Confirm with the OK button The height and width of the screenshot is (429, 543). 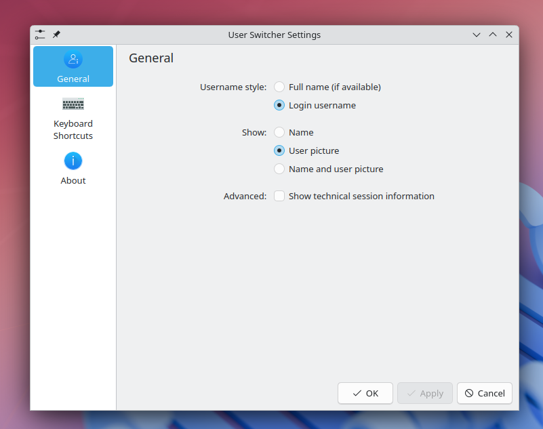point(365,393)
